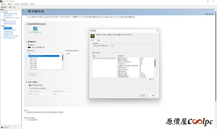Image resolution: width=217 pixels, height=129 pixels.
Task: Open 設定數位音效 in the tree
Action: [x=8, y=34]
